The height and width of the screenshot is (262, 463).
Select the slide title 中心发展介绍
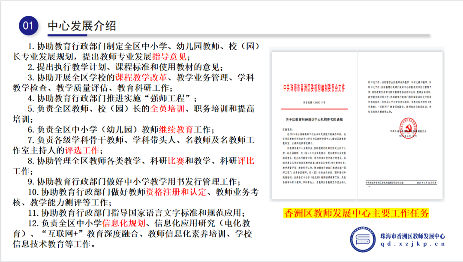[82, 26]
